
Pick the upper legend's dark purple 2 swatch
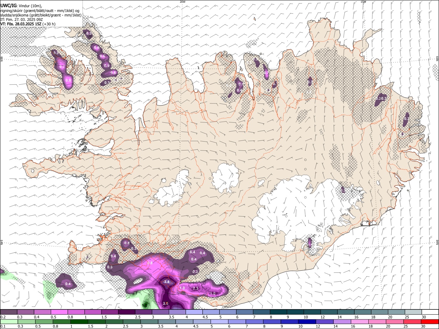[127, 312]
